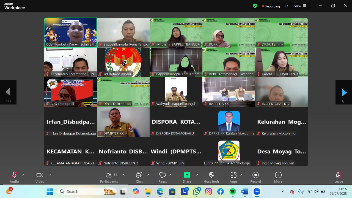The image size is (352, 198).
Task: Open the Chat panel
Action: click(x=139, y=177)
